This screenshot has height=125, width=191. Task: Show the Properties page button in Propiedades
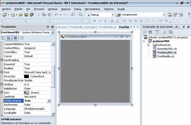[15, 38]
